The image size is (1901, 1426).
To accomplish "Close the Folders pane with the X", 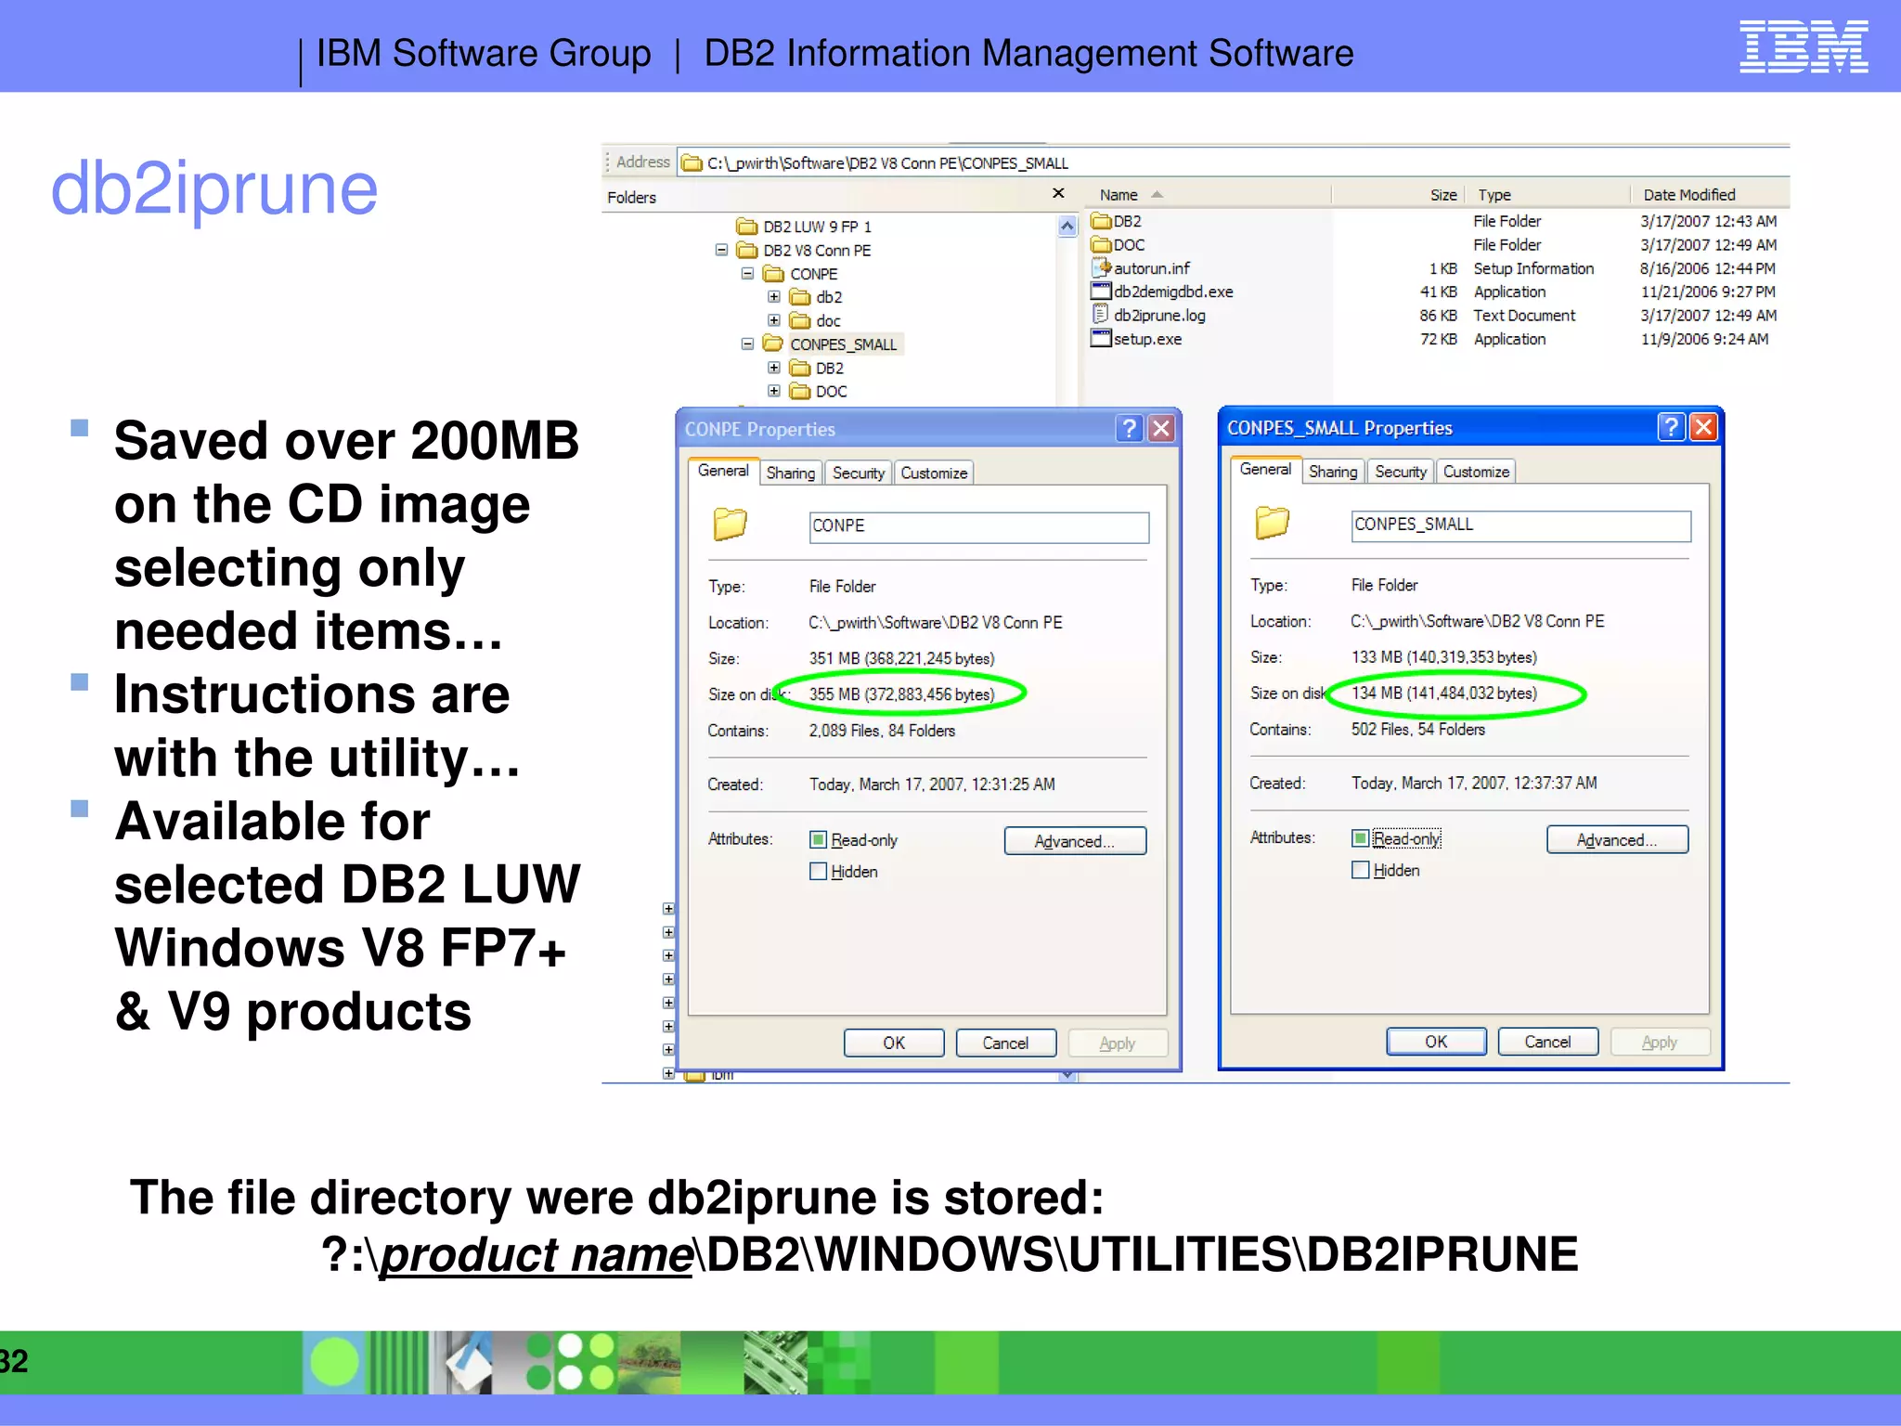I will 1058,193.
